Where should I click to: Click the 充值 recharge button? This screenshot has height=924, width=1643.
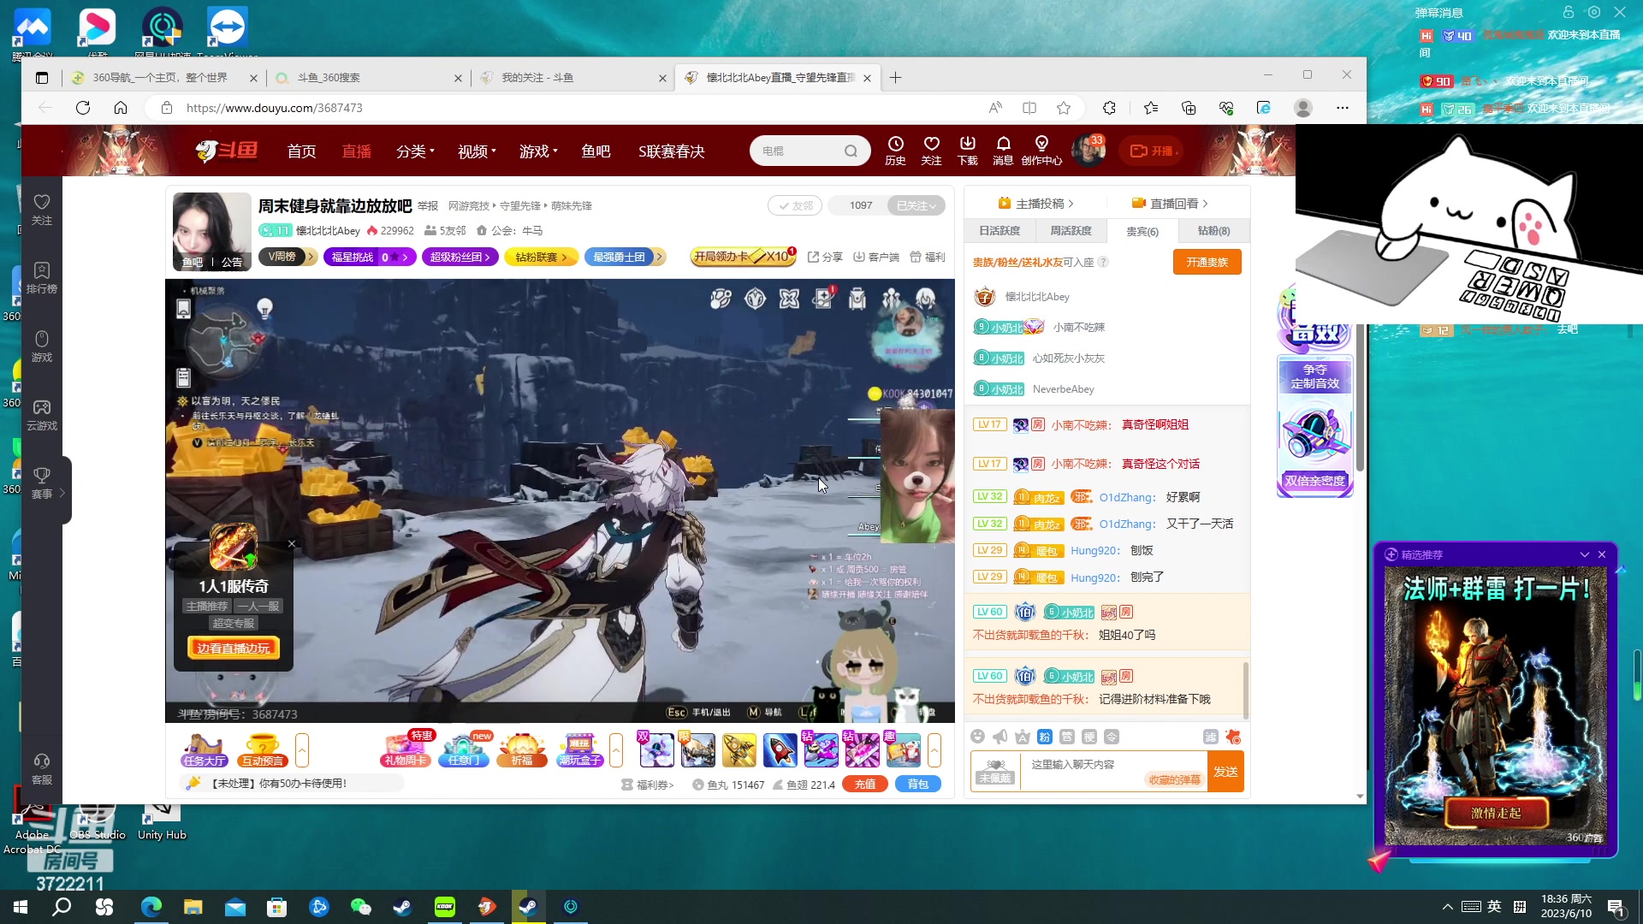865,784
